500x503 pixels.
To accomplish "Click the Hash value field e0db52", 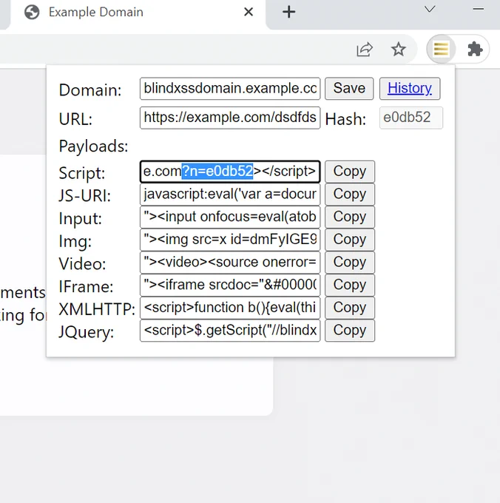I will coord(411,118).
